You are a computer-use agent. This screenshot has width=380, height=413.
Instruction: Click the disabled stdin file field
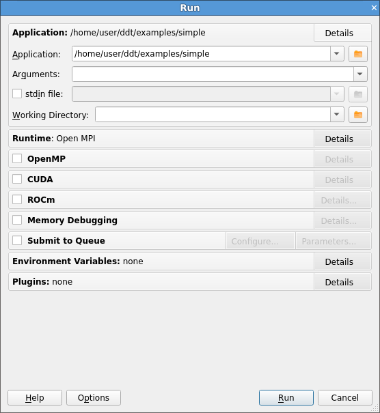(x=201, y=94)
